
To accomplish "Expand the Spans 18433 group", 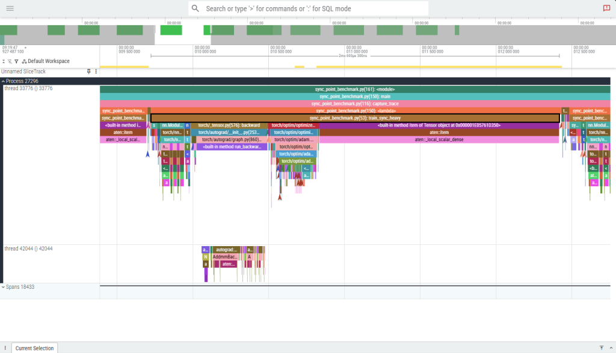I will tap(3, 287).
